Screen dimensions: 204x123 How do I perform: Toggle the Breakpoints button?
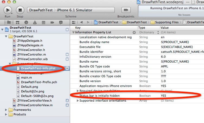coord(126,10)
